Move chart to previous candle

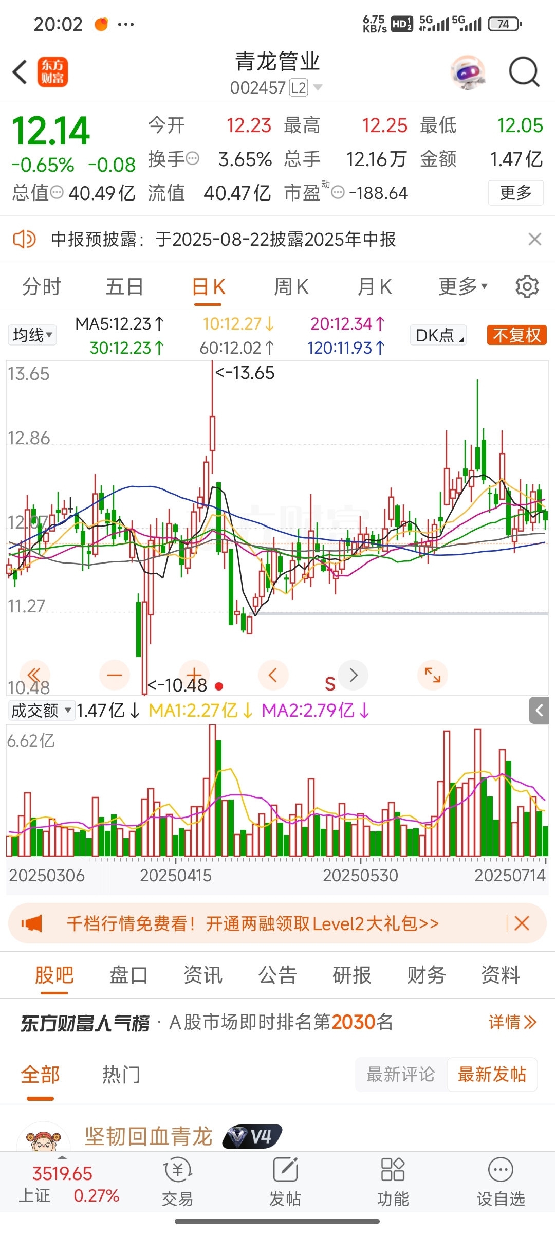(273, 675)
